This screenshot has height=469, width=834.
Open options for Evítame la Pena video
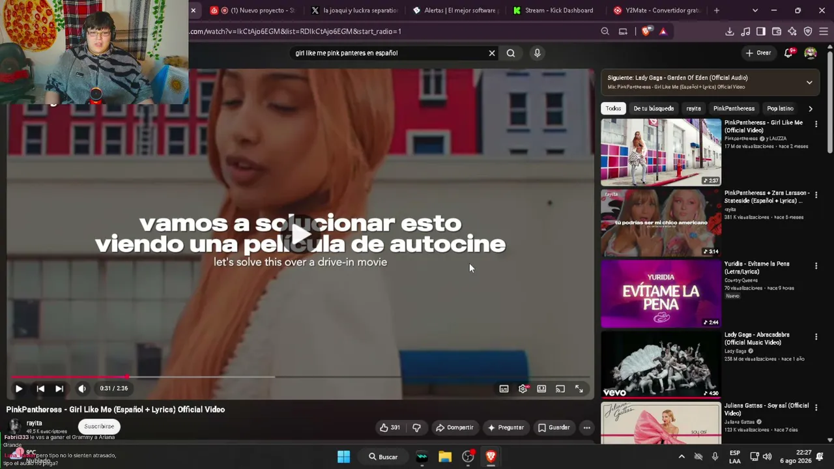pos(816,266)
